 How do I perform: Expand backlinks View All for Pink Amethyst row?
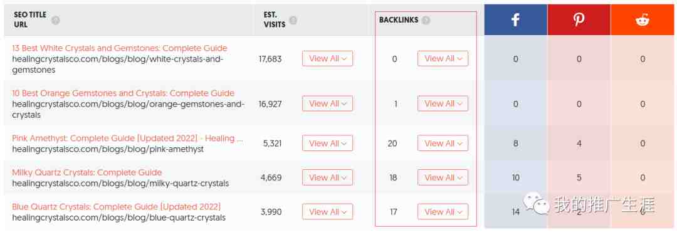point(443,143)
